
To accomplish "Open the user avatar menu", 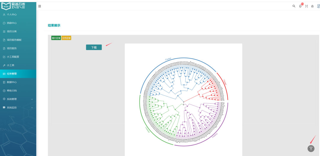I will [318, 6].
